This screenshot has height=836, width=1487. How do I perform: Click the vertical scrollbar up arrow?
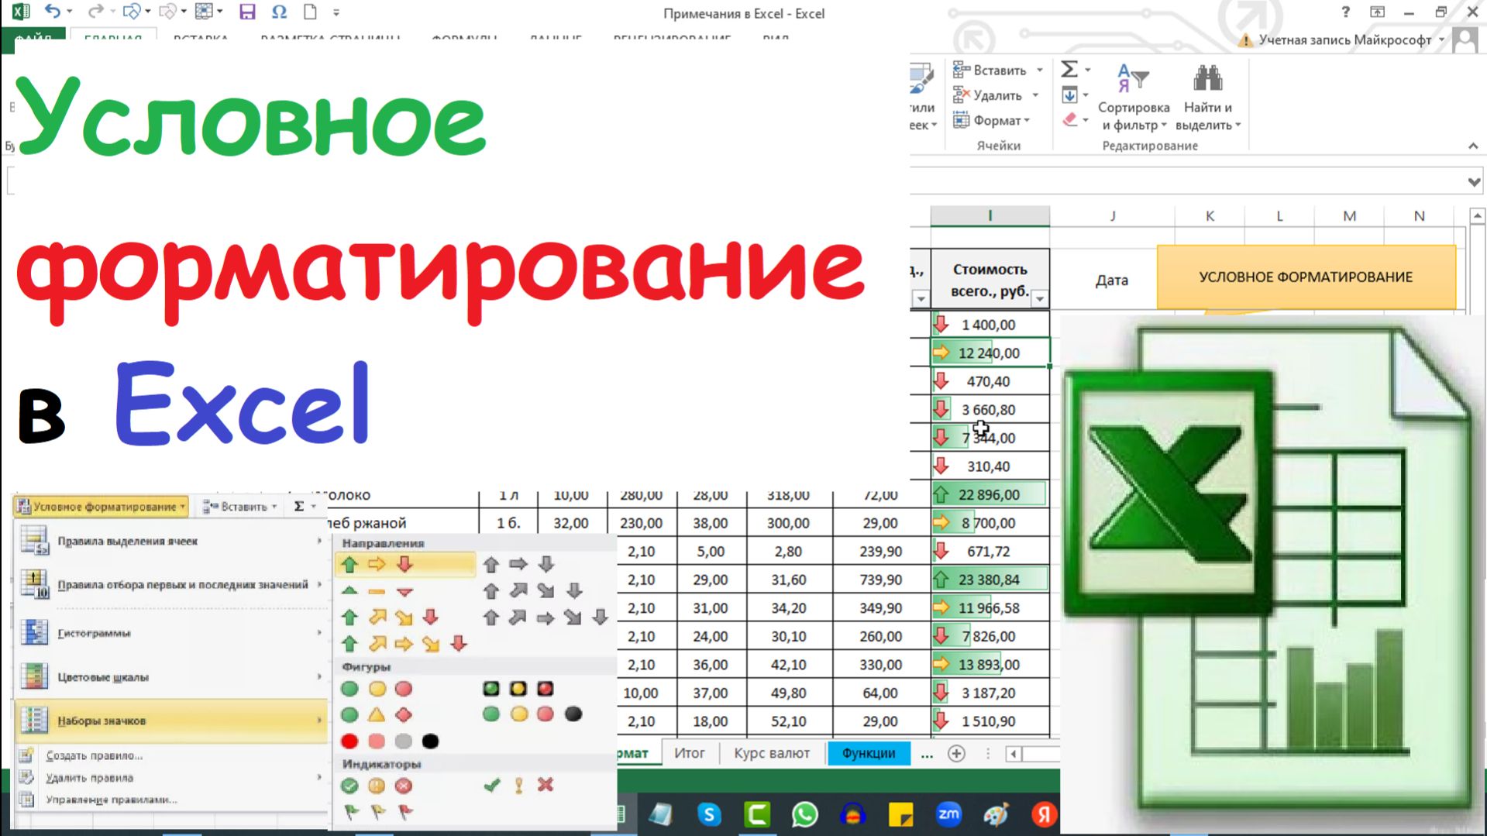1477,216
